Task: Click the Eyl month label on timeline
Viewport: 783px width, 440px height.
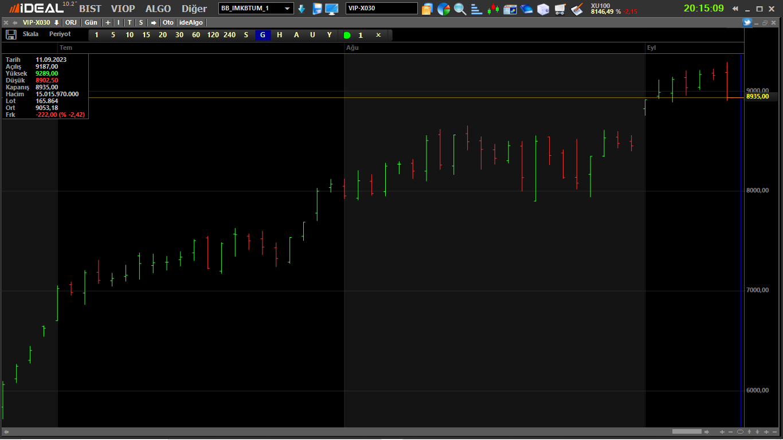Action: 651,48
